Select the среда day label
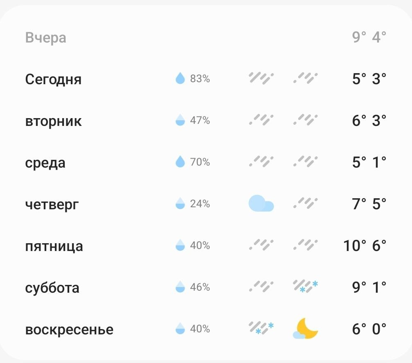 pyautogui.click(x=45, y=163)
